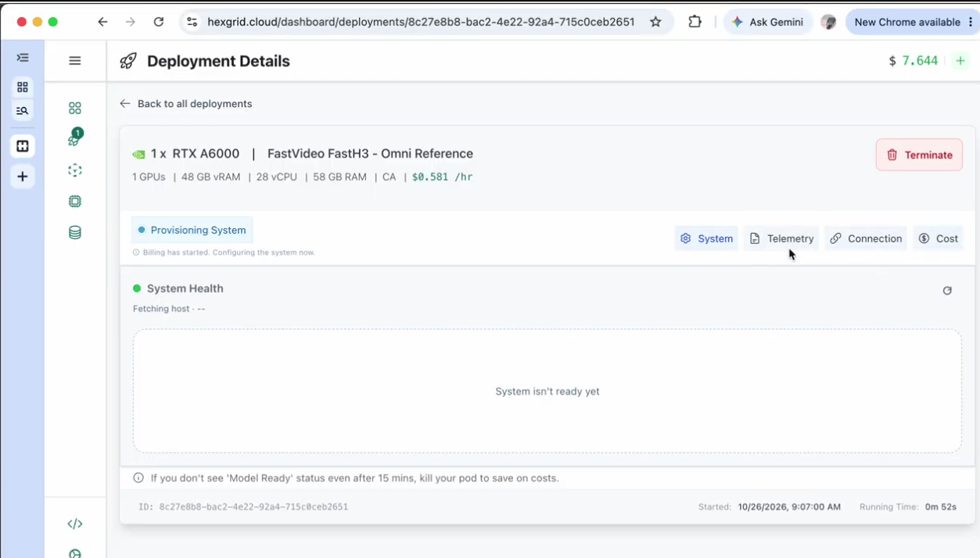Click the site info icon in address bar

[x=192, y=22]
